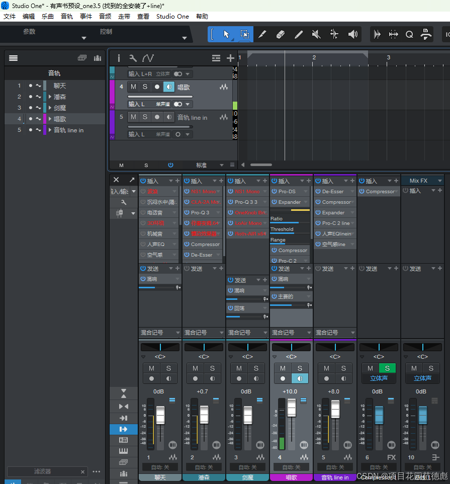This screenshot has width=450, height=484.
Task: Open the 控制 dropdown arrow
Action: tap(185, 38)
